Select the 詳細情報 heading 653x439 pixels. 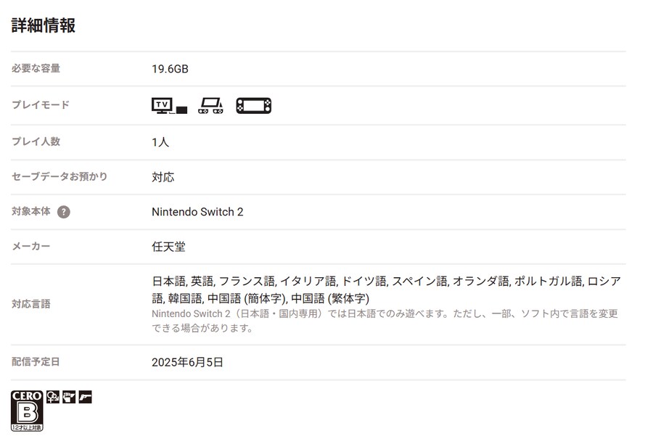[44, 25]
